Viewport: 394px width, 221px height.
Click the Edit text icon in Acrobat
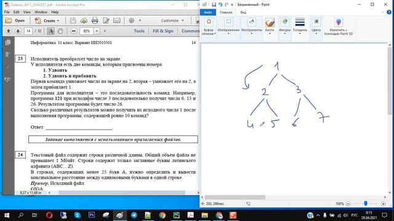[106, 20]
